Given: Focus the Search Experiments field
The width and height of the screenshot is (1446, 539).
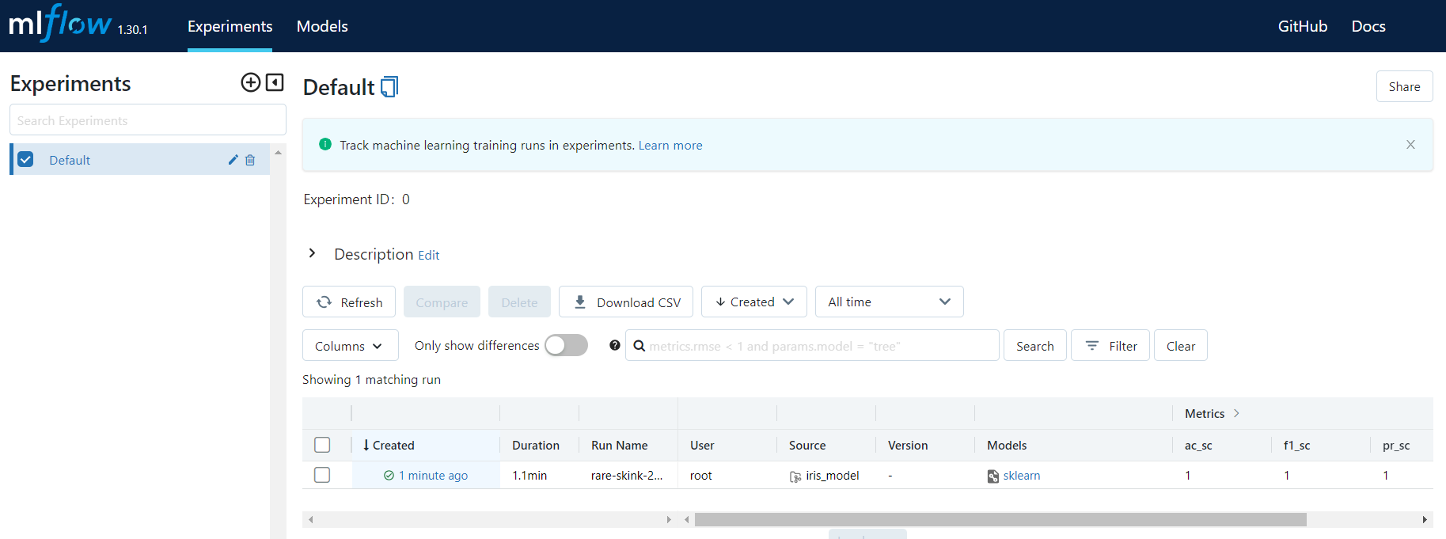Looking at the screenshot, I should tap(148, 120).
